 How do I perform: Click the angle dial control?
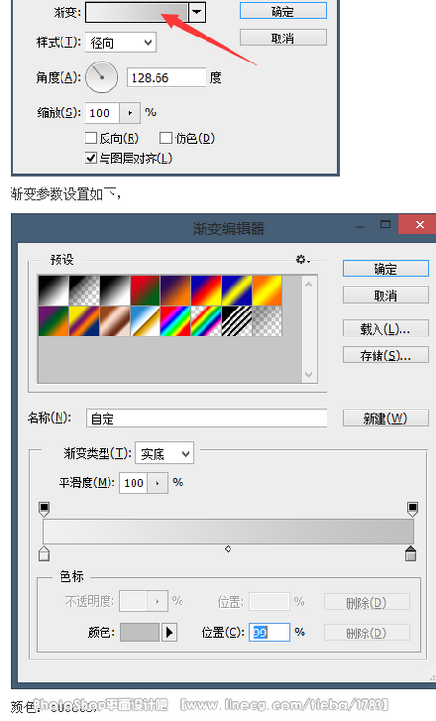(x=102, y=77)
